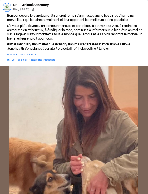Image resolution: width=148 pixels, height=194 pixels.
Task: Open the #sft hashtag
Action: [x=10, y=44]
